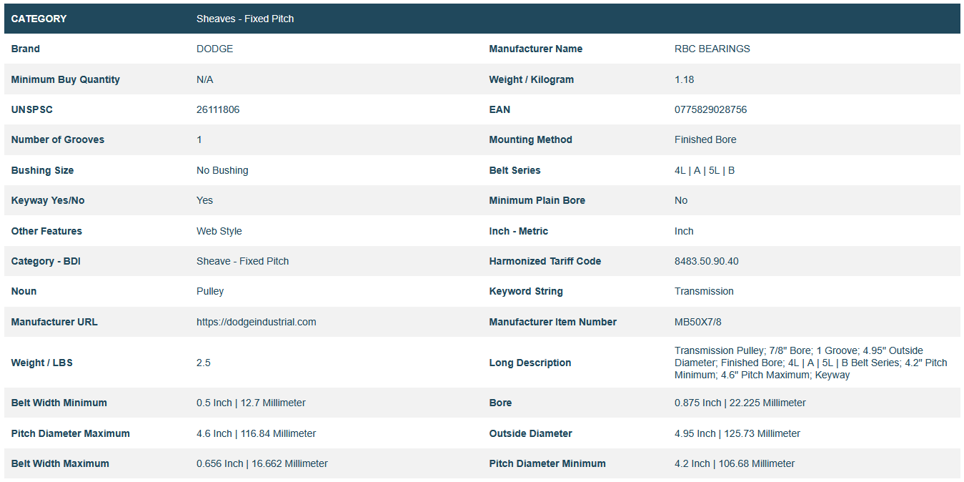This screenshot has width=964, height=482.
Task: Click the RBC BEARINGS manufacturer name
Action: pyautogui.click(x=712, y=49)
